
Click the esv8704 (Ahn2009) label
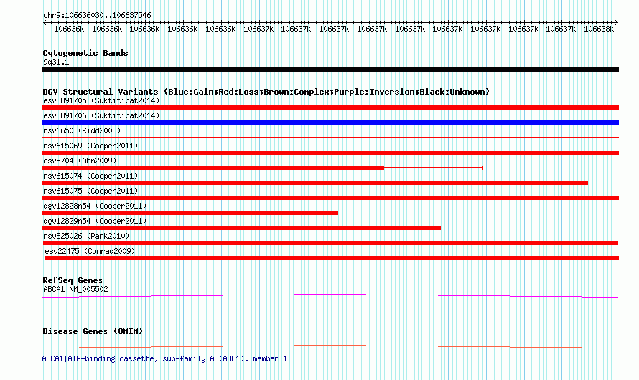click(x=80, y=161)
